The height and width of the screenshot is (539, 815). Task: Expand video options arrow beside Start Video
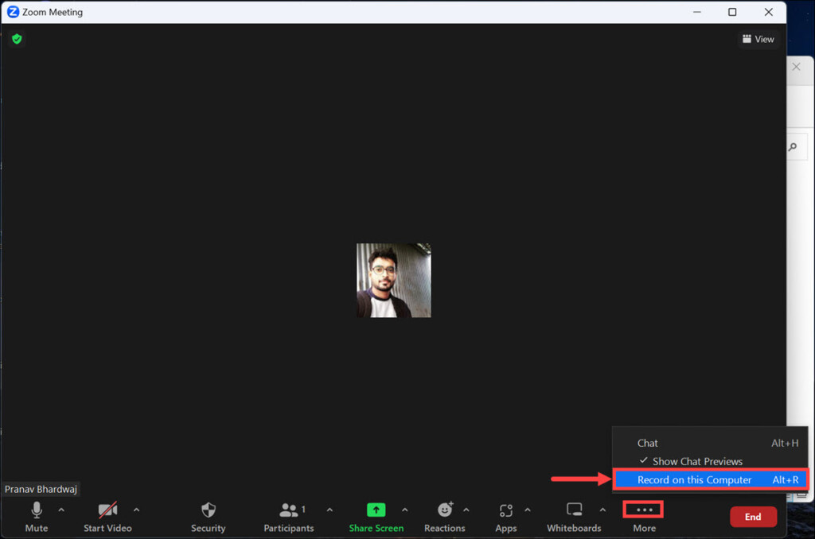pos(136,510)
